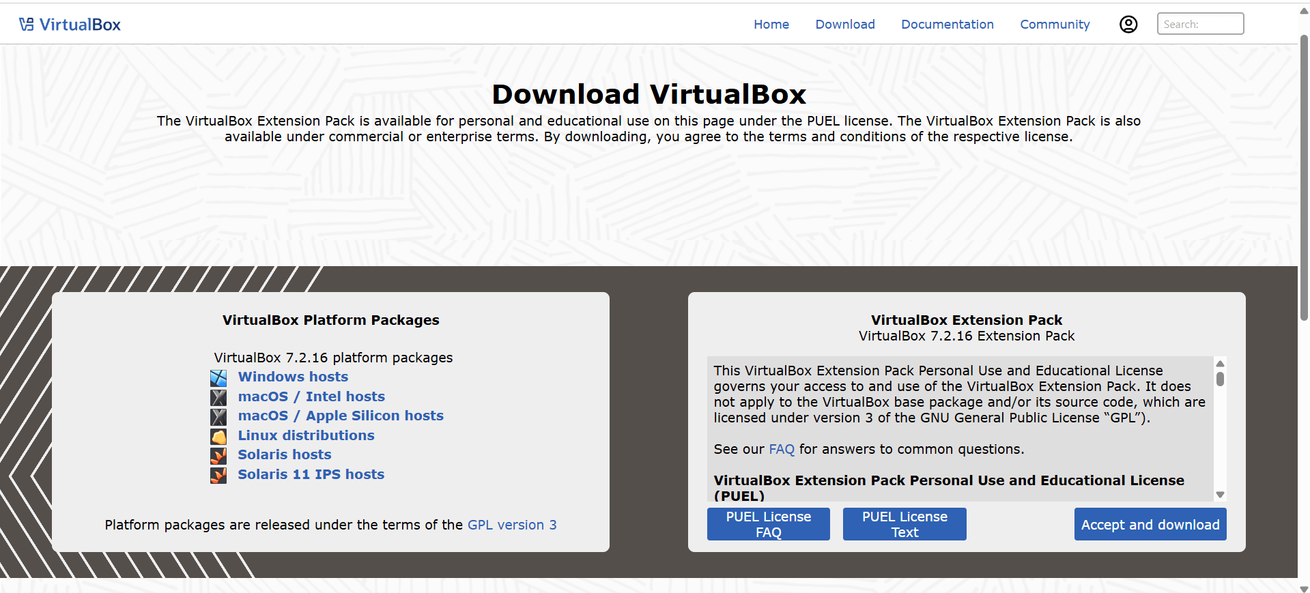The image size is (1310, 593).
Task: Click the page scroll down arrow
Action: click(1304, 588)
